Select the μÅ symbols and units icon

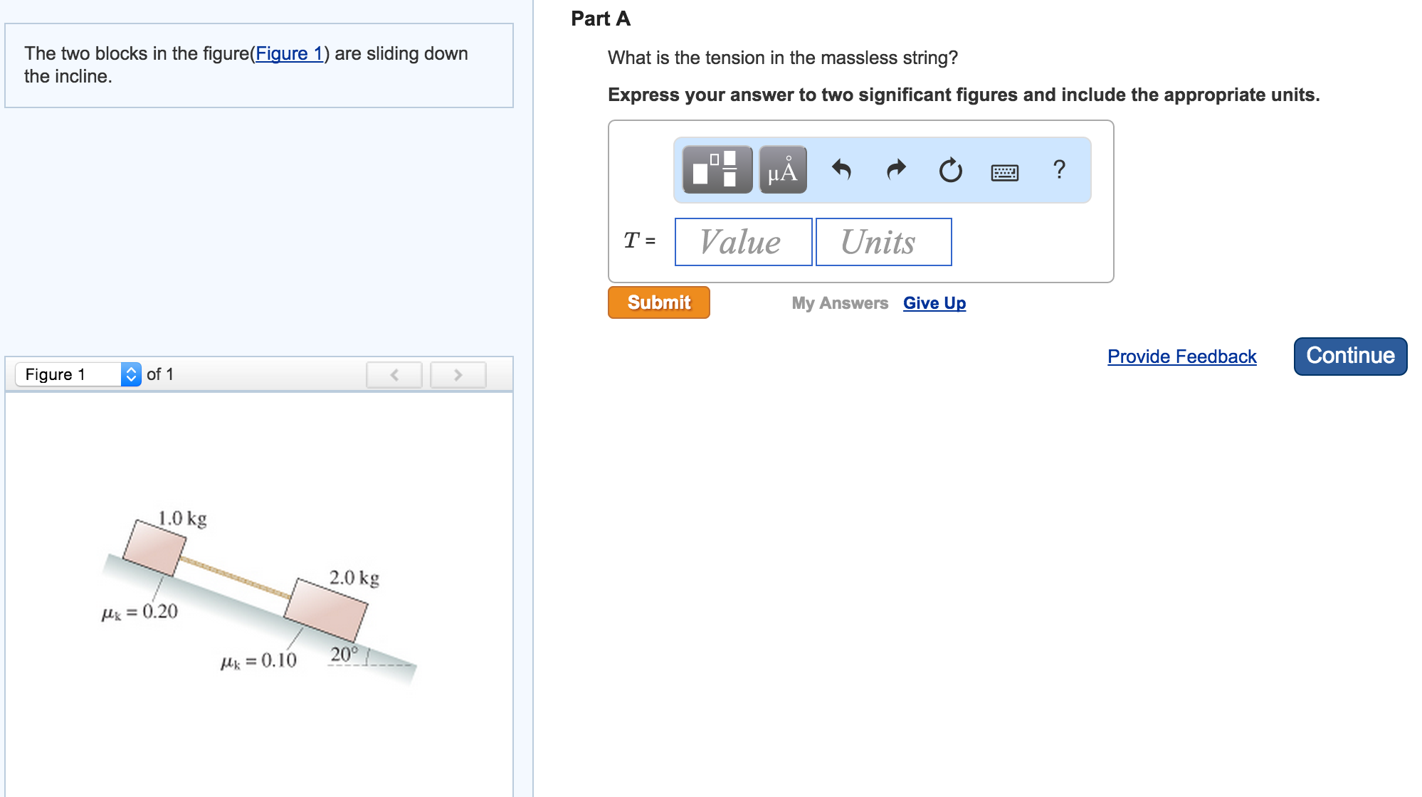click(x=783, y=169)
